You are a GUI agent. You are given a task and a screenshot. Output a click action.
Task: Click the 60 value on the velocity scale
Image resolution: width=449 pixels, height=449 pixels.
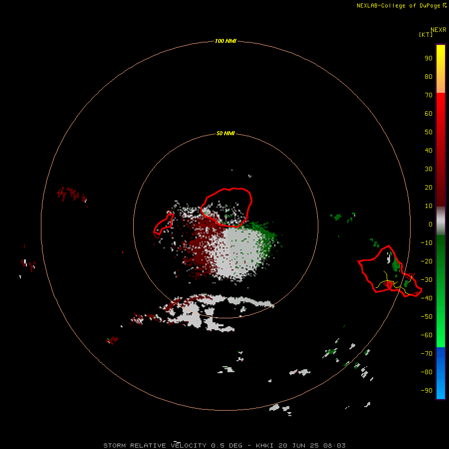coord(429,113)
